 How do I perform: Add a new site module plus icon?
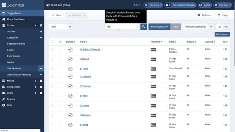pos(41,69)
